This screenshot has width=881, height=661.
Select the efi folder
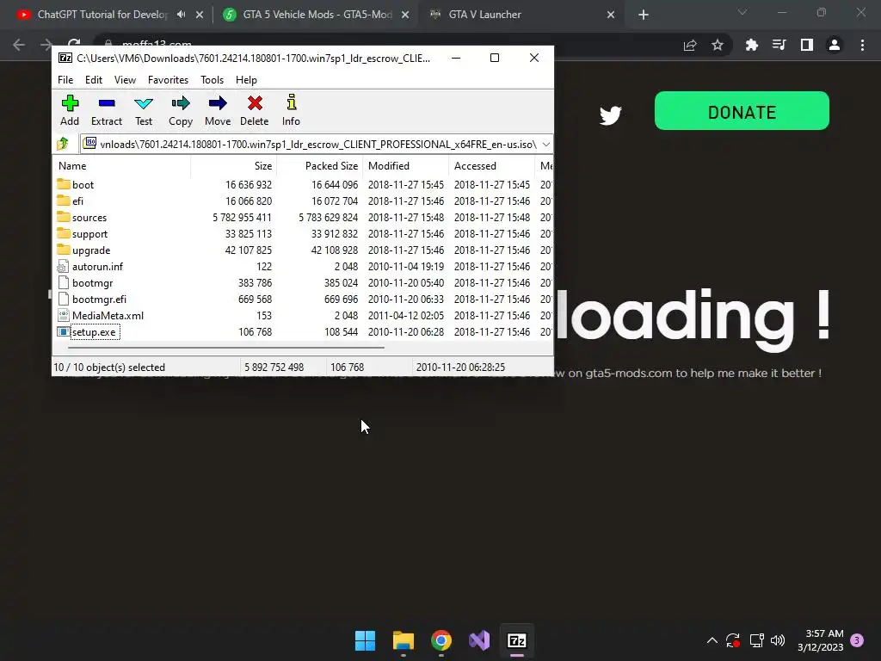(77, 201)
